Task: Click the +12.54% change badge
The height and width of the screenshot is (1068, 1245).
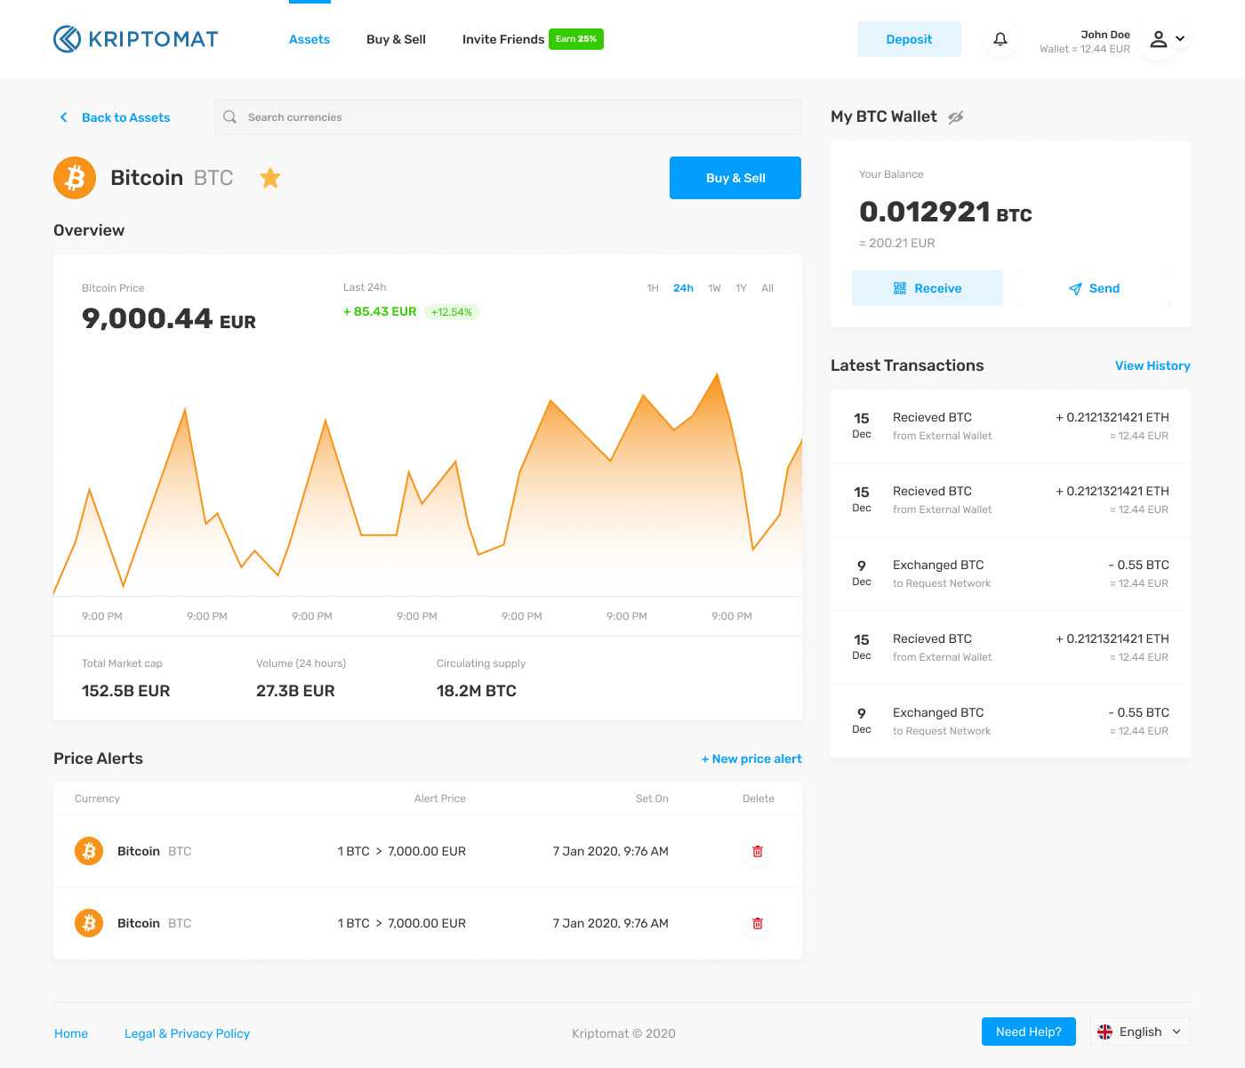Action: point(452,312)
